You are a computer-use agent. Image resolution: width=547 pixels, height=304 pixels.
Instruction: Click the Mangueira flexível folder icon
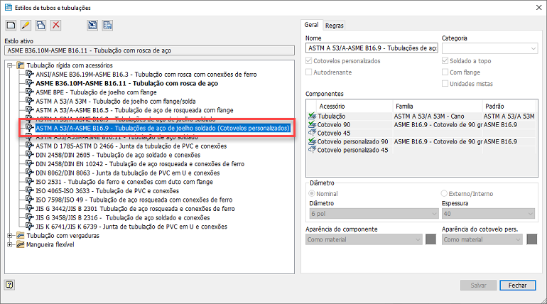tap(21, 245)
